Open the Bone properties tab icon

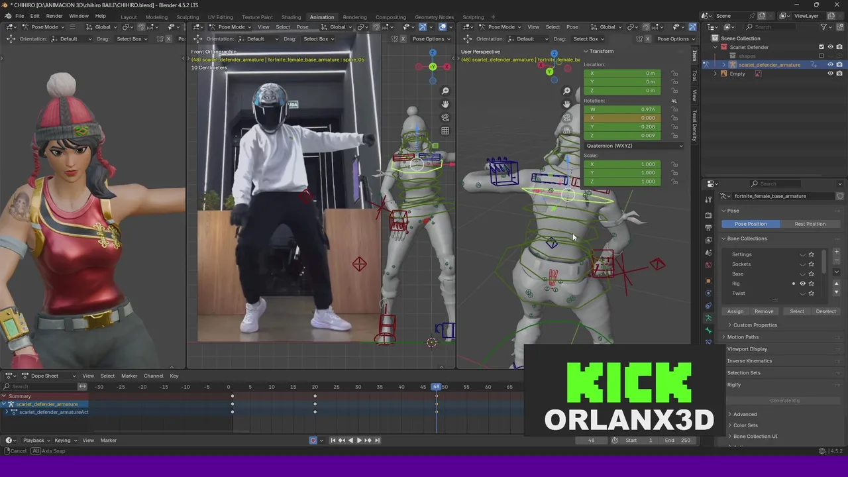tap(708, 330)
